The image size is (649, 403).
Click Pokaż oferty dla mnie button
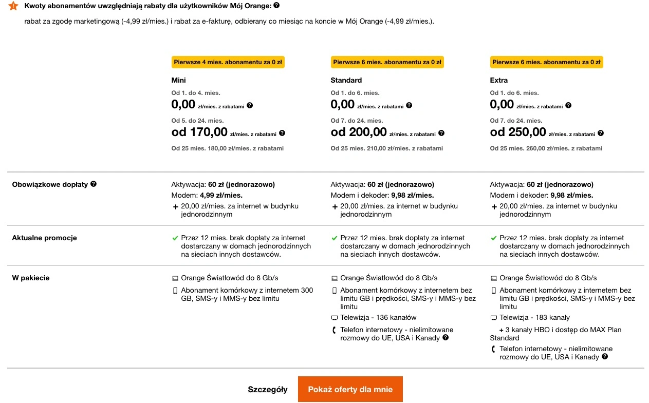tap(350, 389)
